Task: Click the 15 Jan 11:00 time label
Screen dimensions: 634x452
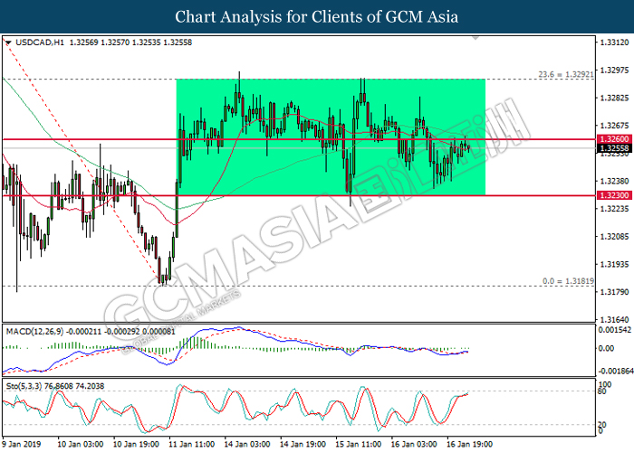Action: (x=358, y=444)
